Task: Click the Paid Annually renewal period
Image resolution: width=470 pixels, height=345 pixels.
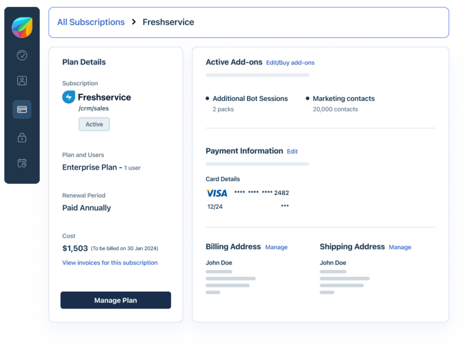Action: (x=86, y=208)
